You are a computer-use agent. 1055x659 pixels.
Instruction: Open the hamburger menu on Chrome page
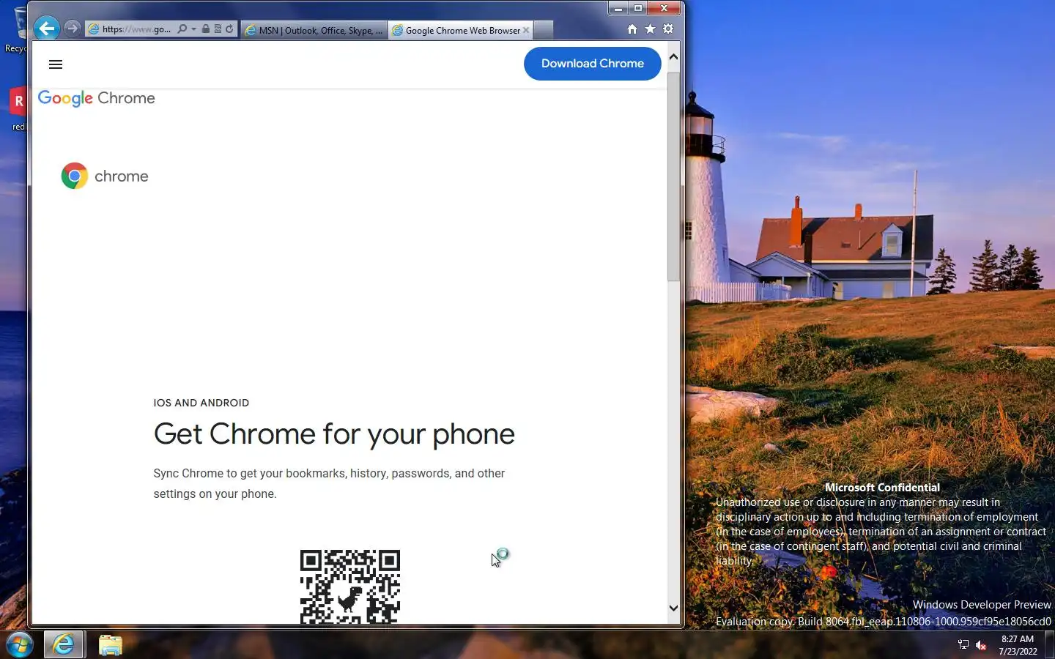click(56, 64)
